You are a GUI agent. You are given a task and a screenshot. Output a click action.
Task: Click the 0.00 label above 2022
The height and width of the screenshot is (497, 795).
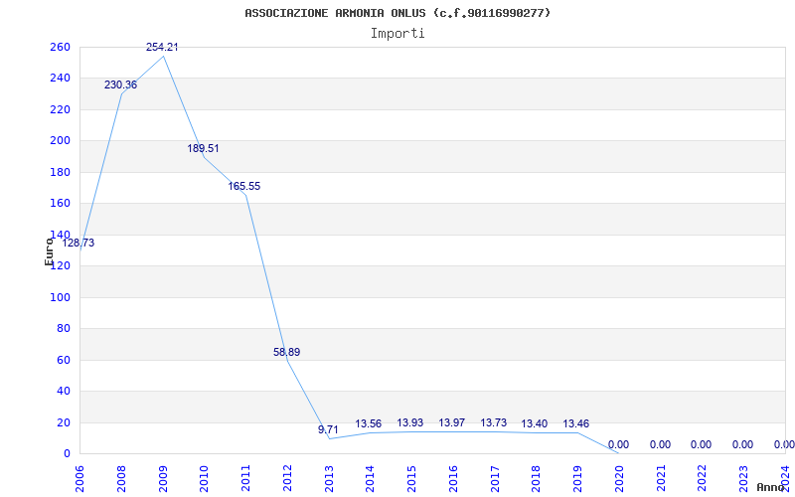[701, 444]
